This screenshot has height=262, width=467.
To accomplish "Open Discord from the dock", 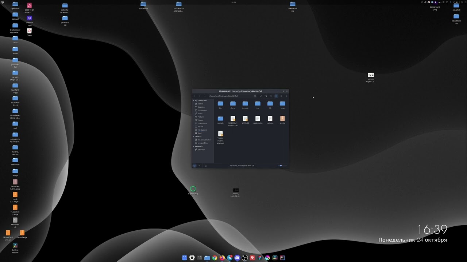I will click(238, 258).
